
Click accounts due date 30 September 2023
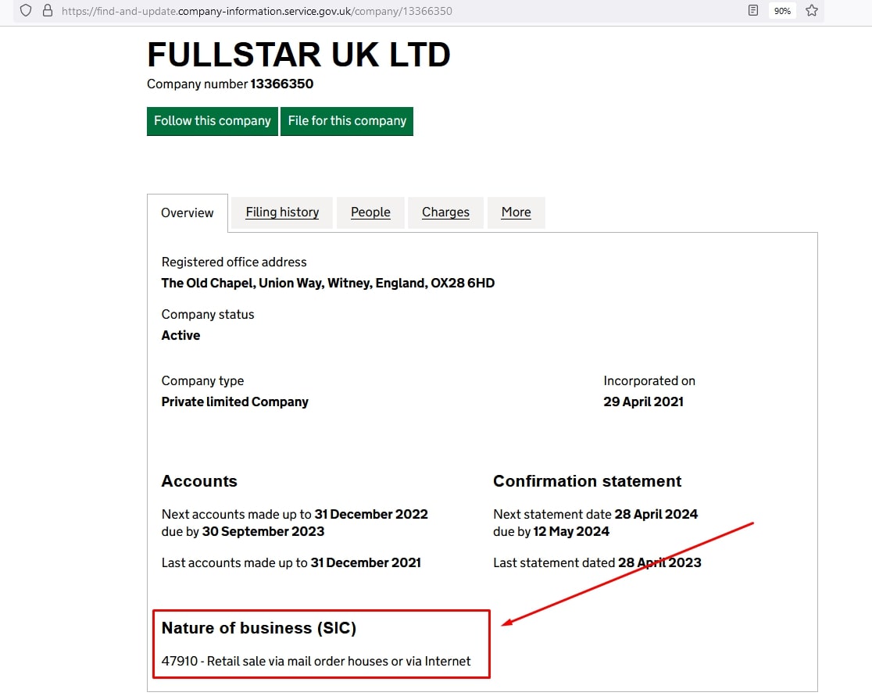263,532
